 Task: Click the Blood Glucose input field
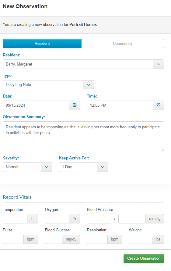54,239
